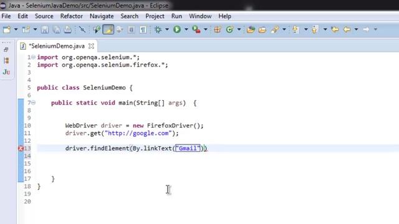399x224 pixels.
Task: Click the Back navigation yellow arrow
Action: point(347,30)
